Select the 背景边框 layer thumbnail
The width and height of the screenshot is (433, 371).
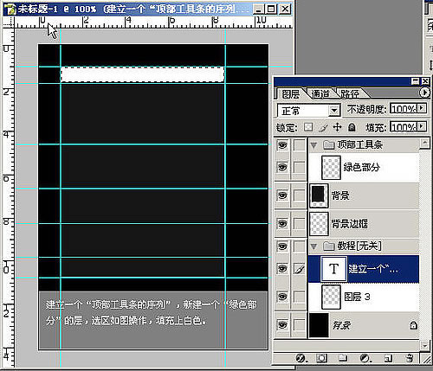(319, 224)
